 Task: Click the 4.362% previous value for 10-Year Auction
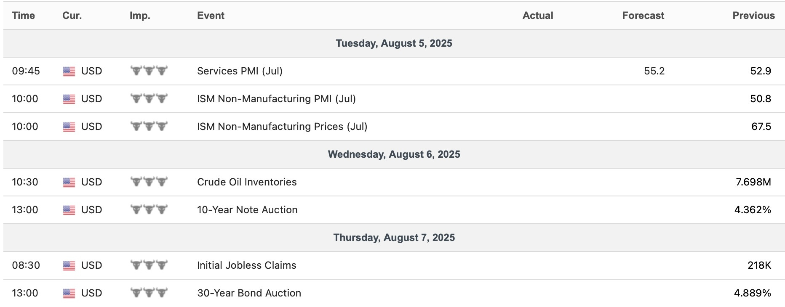click(753, 210)
